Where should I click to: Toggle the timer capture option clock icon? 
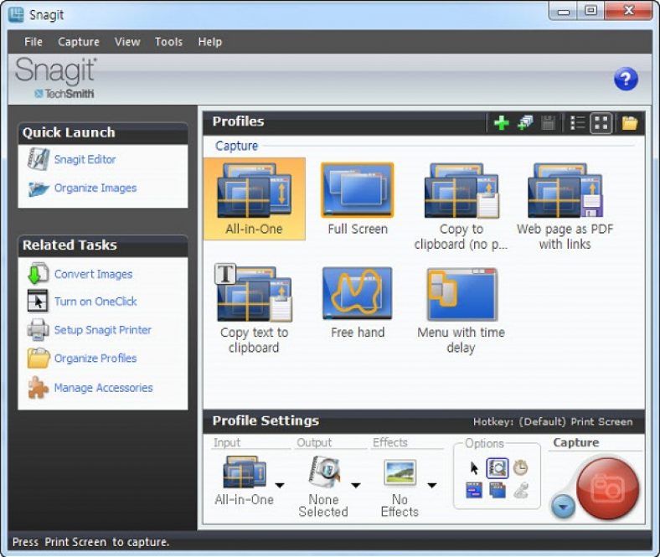pos(520,467)
